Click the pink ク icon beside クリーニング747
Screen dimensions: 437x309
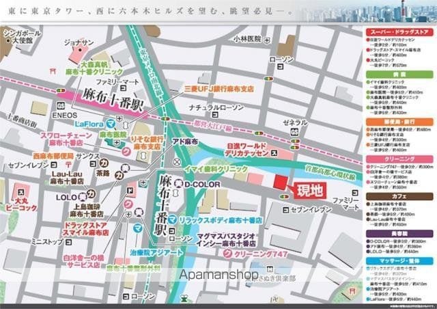[x=228, y=254]
